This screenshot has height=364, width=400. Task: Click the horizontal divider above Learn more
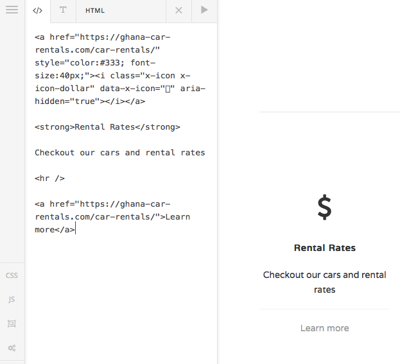(324, 309)
